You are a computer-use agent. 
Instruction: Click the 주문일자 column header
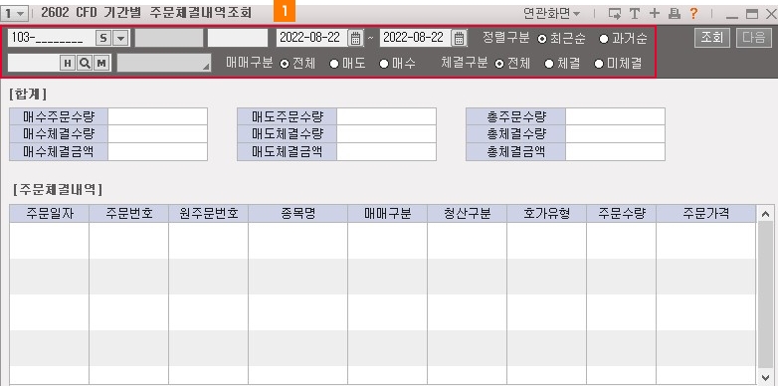tap(49, 214)
